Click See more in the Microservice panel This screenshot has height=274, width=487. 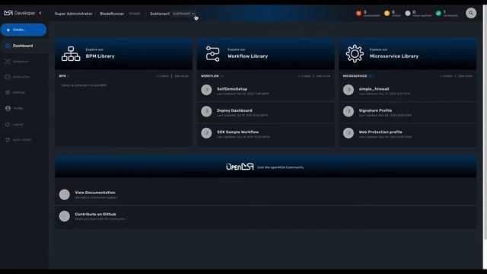(465, 76)
